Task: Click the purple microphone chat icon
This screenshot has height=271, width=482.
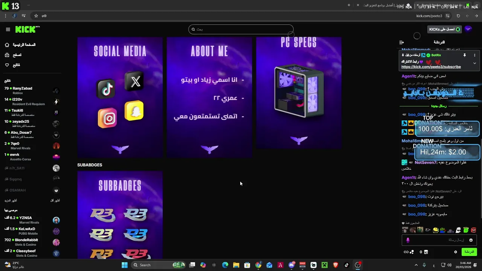Action: 408,240
